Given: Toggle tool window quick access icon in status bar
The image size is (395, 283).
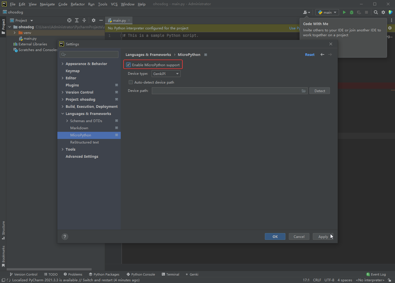Looking at the screenshot, I should point(3,280).
